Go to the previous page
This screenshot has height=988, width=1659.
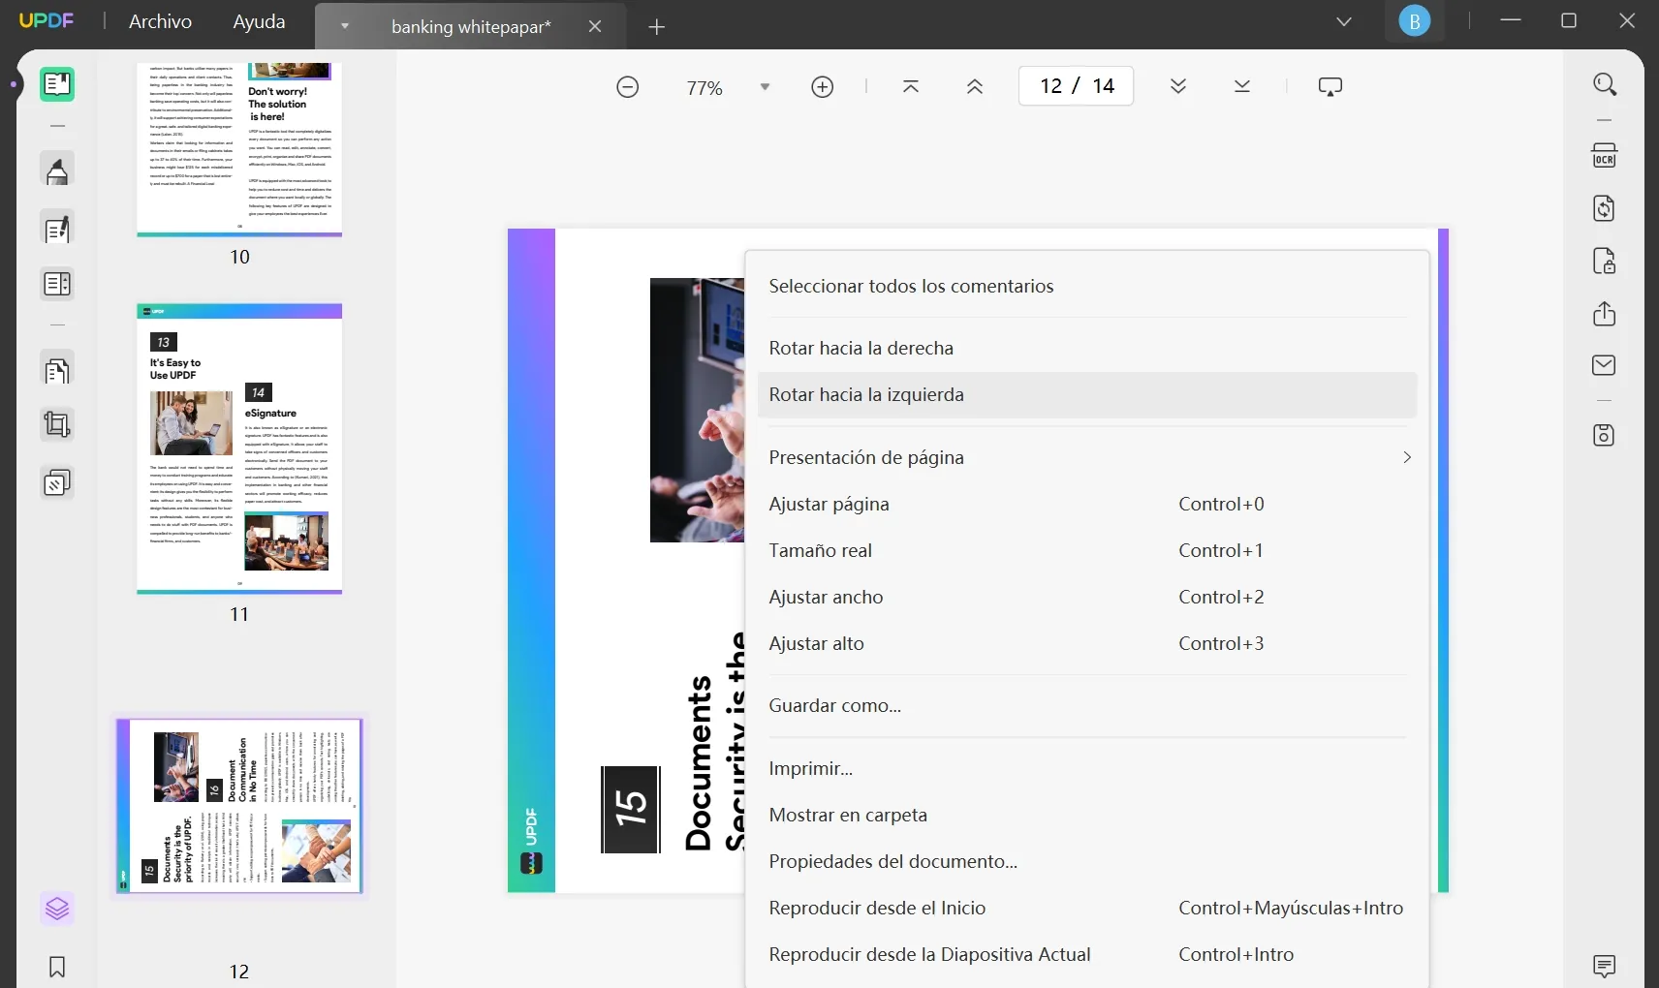975,86
